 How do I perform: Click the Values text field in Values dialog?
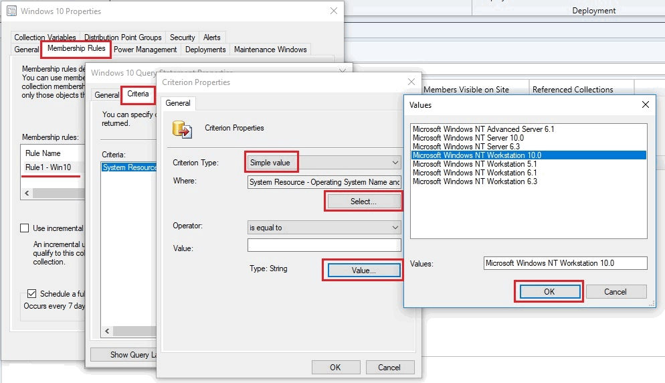point(565,263)
